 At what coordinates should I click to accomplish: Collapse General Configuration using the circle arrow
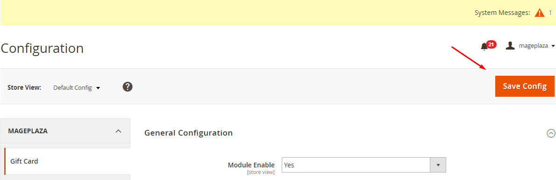coord(551,133)
